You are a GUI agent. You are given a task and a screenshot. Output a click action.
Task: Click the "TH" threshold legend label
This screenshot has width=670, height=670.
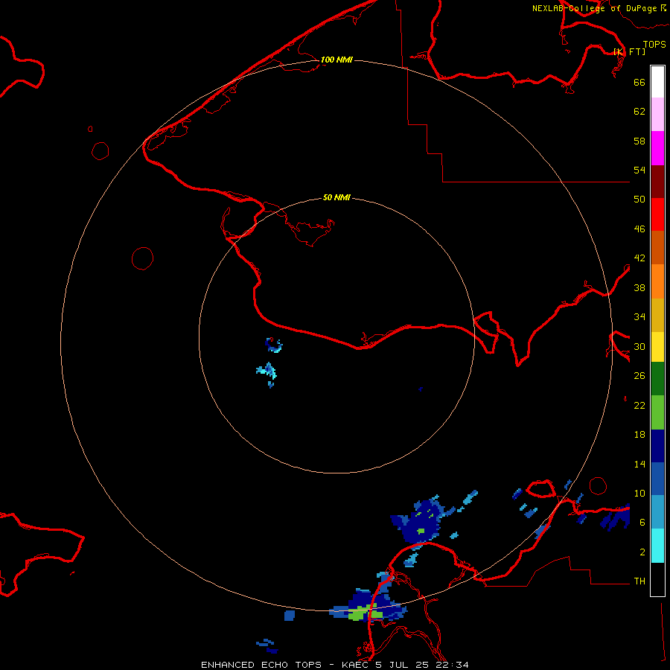[639, 581]
